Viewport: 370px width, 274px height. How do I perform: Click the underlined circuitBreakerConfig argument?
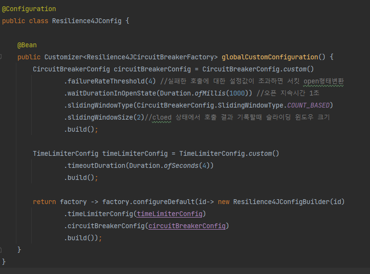(x=187, y=226)
